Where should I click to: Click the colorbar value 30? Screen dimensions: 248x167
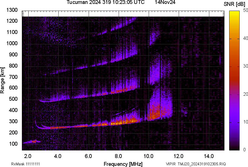pos(245,66)
